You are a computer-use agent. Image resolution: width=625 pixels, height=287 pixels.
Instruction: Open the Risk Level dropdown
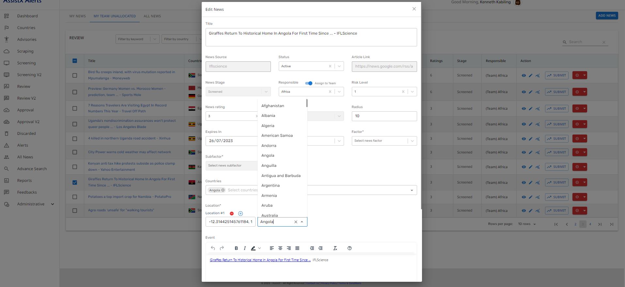tap(412, 92)
